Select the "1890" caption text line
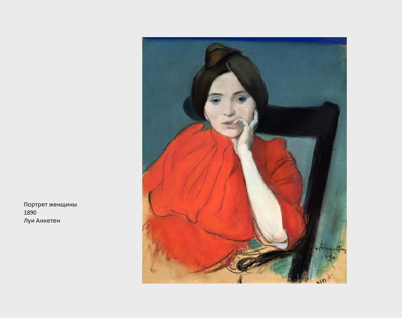This screenshot has width=402, height=318. coord(30,212)
